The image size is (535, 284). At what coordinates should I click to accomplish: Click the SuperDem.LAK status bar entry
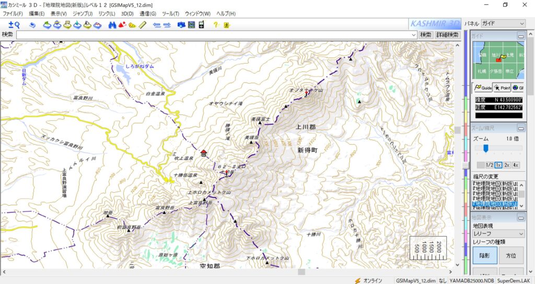pyautogui.click(x=514, y=280)
